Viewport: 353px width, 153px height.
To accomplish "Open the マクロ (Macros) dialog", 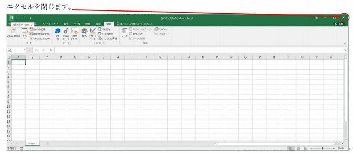I will 25,33.
